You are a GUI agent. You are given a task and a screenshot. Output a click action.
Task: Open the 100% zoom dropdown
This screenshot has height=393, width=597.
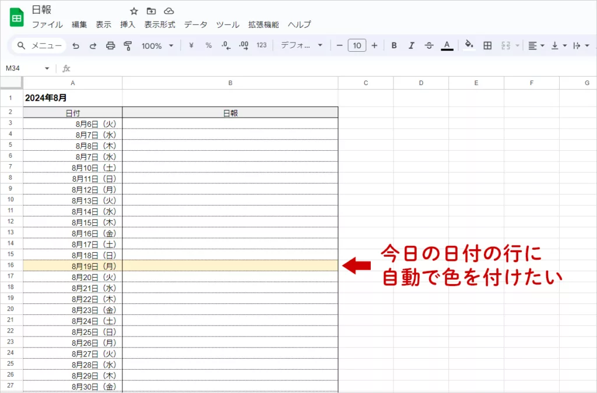(x=157, y=45)
